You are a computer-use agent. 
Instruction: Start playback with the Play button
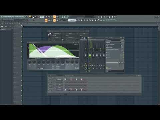(33, 17)
